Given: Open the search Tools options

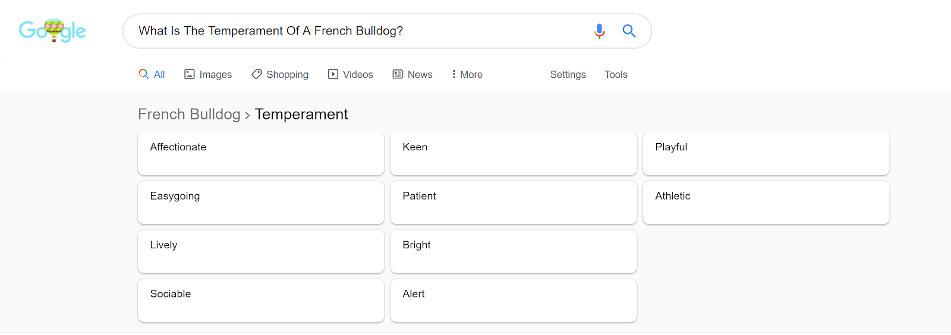Looking at the screenshot, I should pyautogui.click(x=616, y=74).
